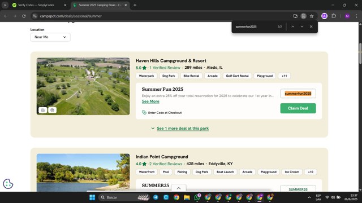Viewport: 362px width, 203px height.
Task: Open volume control in system tray
Action: click(x=333, y=197)
